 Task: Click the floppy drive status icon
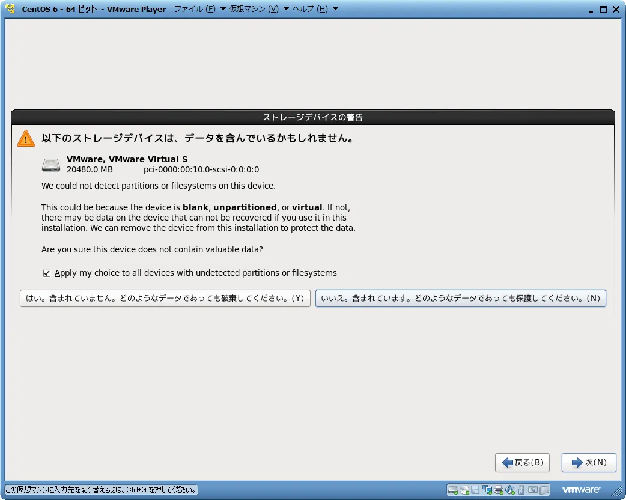click(x=475, y=490)
